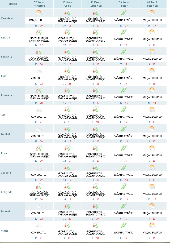
Task: Click Bozcaada rain shower icon for 30 Kasım
Action: pyautogui.click(x=124, y=90)
